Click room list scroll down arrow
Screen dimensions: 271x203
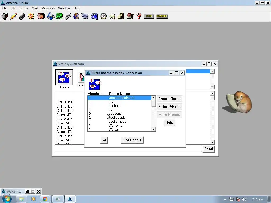coord(153,129)
